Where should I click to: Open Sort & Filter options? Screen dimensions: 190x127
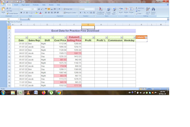click(x=148, y=11)
